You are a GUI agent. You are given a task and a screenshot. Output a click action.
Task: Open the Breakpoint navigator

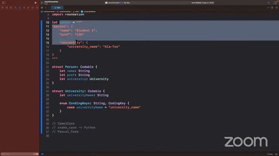coord(33,8)
